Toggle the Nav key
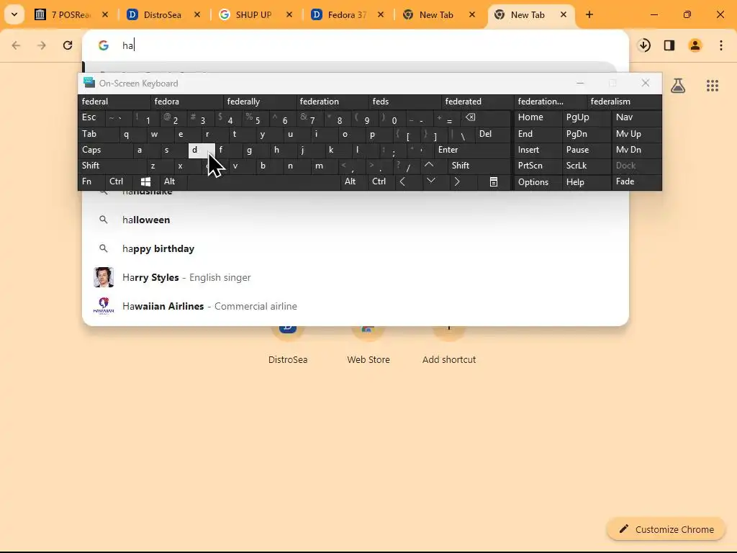This screenshot has width=737, height=553. [636, 117]
